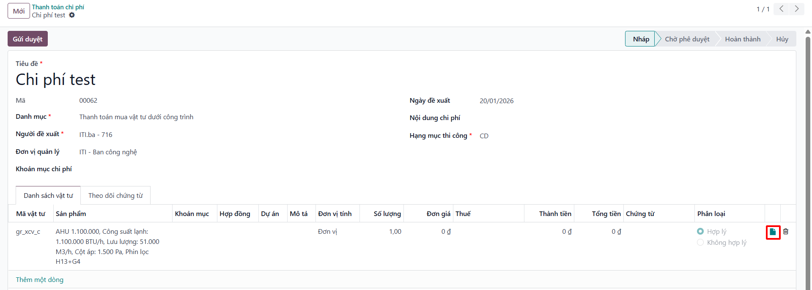This screenshot has width=812, height=290.
Task: Select the Không hợp lý radio option
Action: (x=700, y=242)
